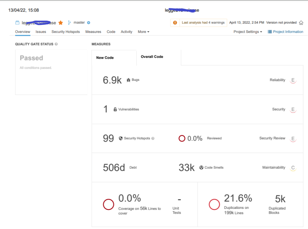Click the branch icon beside master
The height and width of the screenshot is (229, 308).
(69, 23)
